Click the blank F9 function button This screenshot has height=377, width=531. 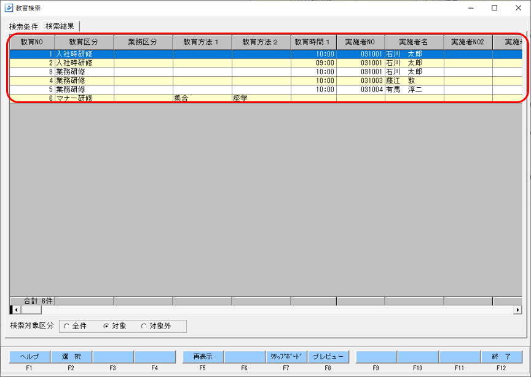click(x=376, y=357)
